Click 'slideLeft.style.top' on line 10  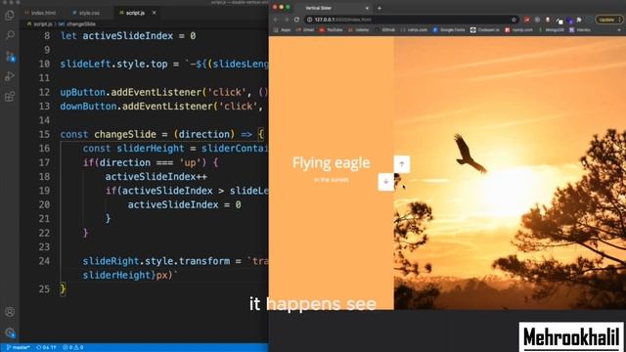pyautogui.click(x=113, y=64)
